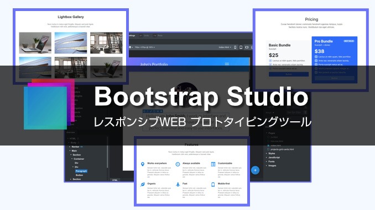Select the tablet preview size icon

pos(241,47)
